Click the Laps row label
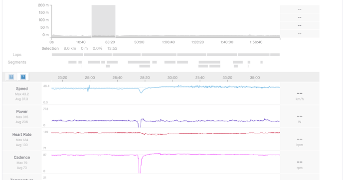Viewport: 344px width, 180px height. coord(17,55)
